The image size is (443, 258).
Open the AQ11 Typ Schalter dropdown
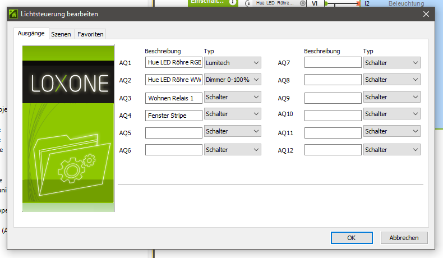[392, 131]
